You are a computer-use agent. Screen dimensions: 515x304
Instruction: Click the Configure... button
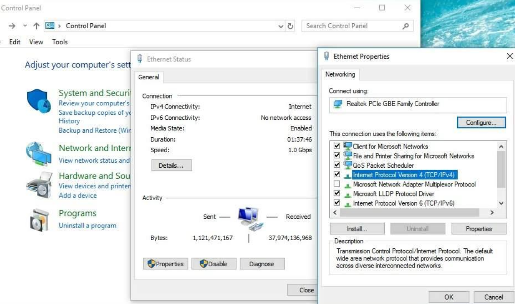click(x=481, y=123)
